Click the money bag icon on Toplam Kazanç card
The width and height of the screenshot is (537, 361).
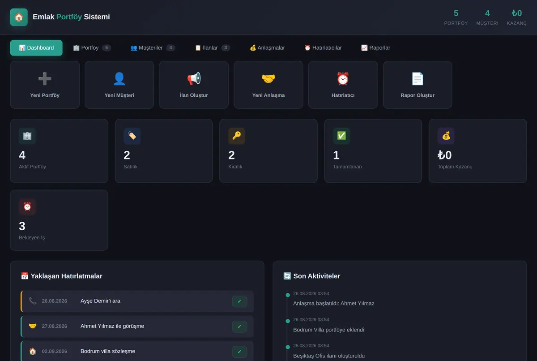pyautogui.click(x=446, y=136)
